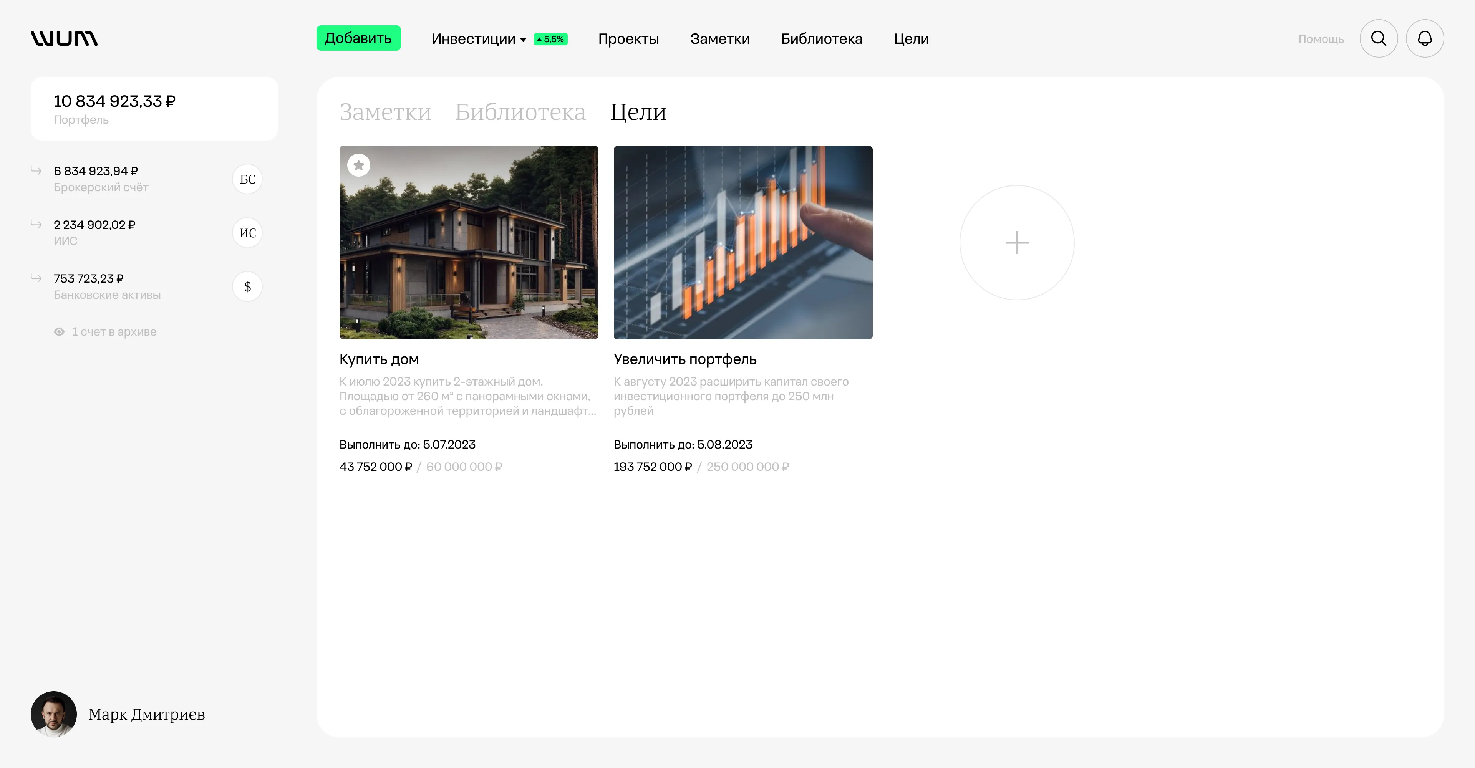Open notifications via the bell icon
This screenshot has height=768, width=1475.
1425,38
